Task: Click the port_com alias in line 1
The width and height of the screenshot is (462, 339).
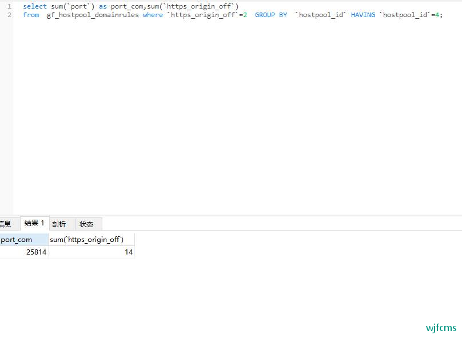Action: [127, 6]
